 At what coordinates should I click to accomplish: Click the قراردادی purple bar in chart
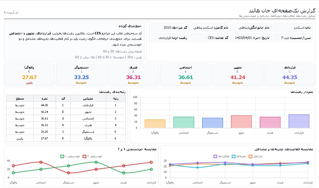click(299, 121)
